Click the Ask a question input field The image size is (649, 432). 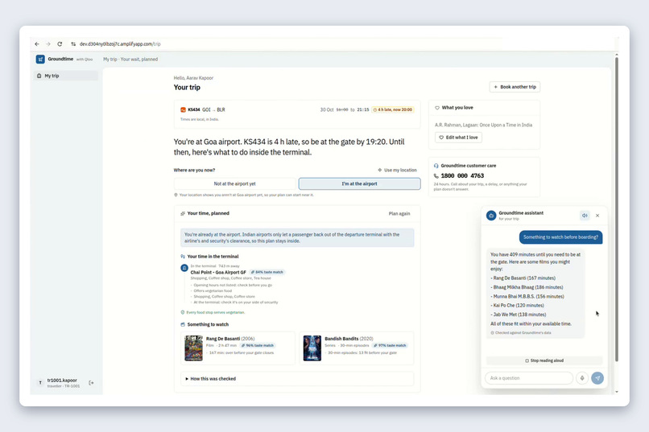point(529,378)
